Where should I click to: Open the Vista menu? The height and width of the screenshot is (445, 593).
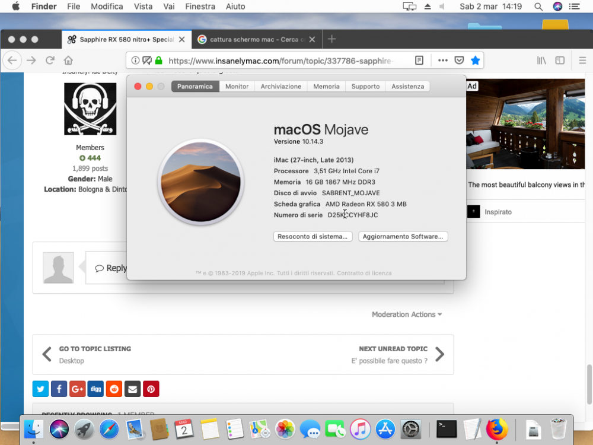143,7
